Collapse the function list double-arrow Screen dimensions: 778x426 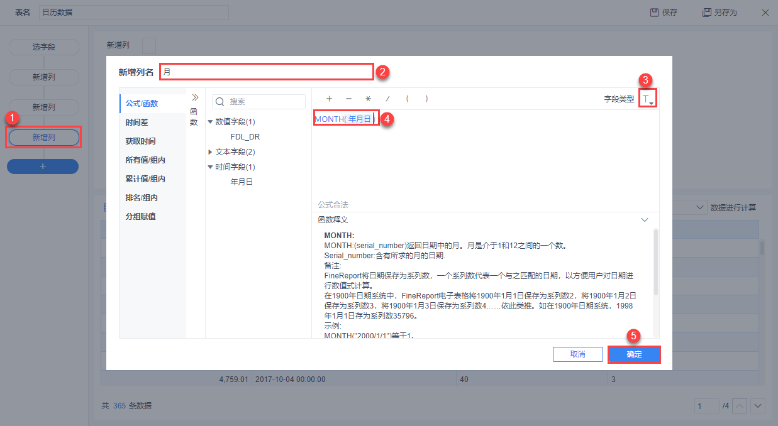click(x=195, y=98)
